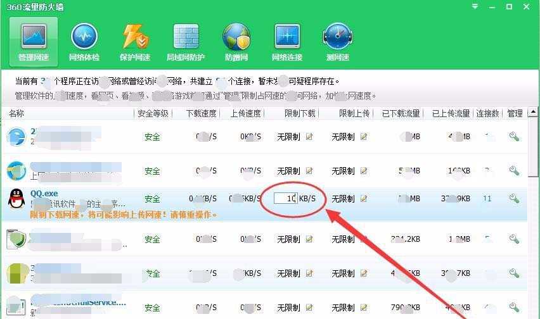Click the connection count 11 for QQ.exe

[487, 198]
